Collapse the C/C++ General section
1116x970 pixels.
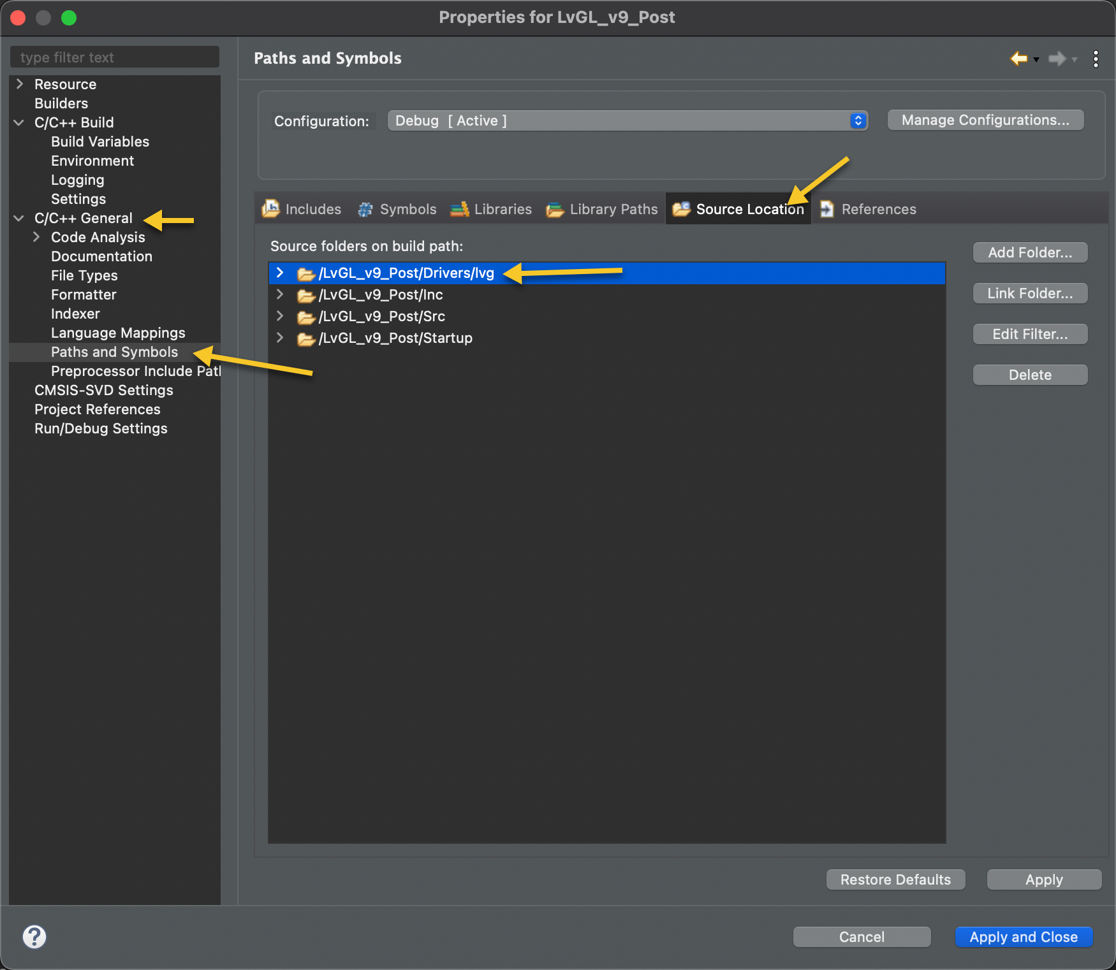pyautogui.click(x=18, y=218)
